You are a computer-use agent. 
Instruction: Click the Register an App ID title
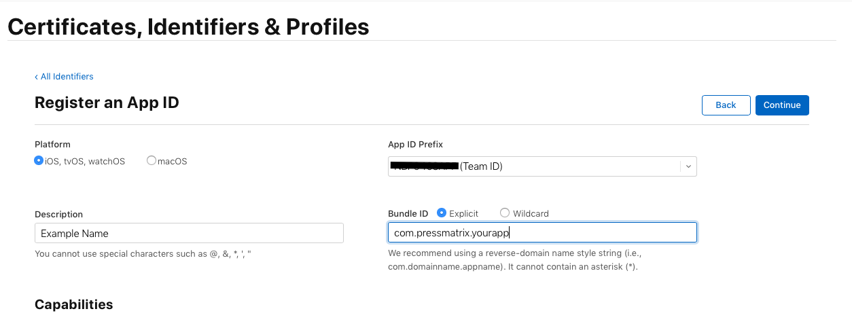click(107, 103)
